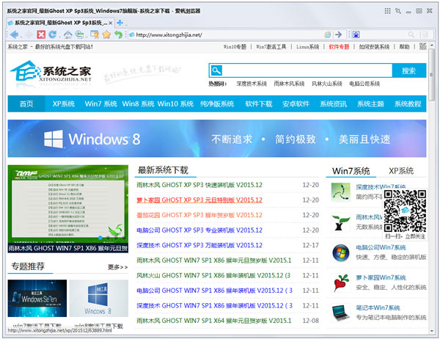
Task: Click the green undo arrow icon
Action: (118, 34)
